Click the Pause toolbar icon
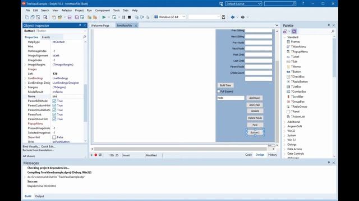Screen dimensions: 359x201 [123, 17]
